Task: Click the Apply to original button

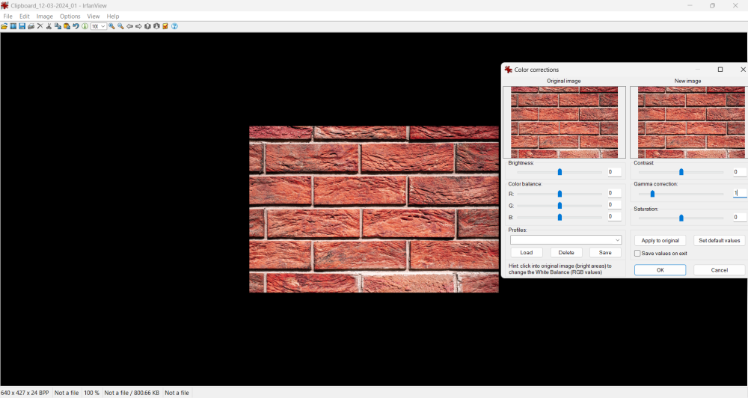Action: (x=660, y=240)
